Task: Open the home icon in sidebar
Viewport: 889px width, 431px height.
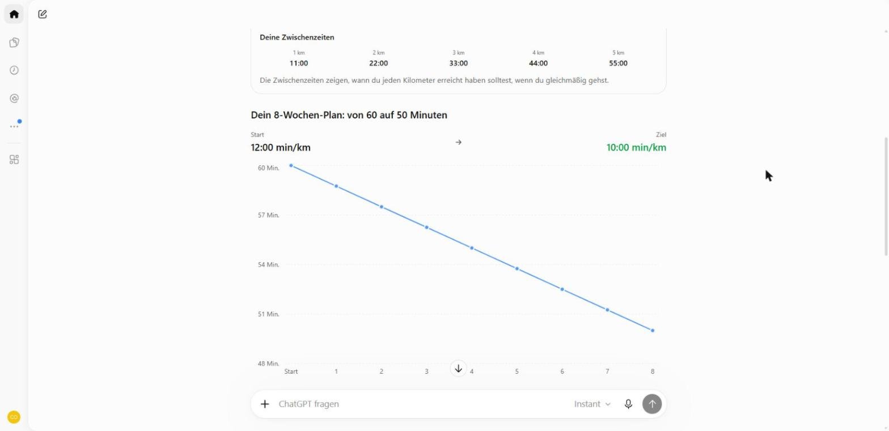Action: click(14, 14)
